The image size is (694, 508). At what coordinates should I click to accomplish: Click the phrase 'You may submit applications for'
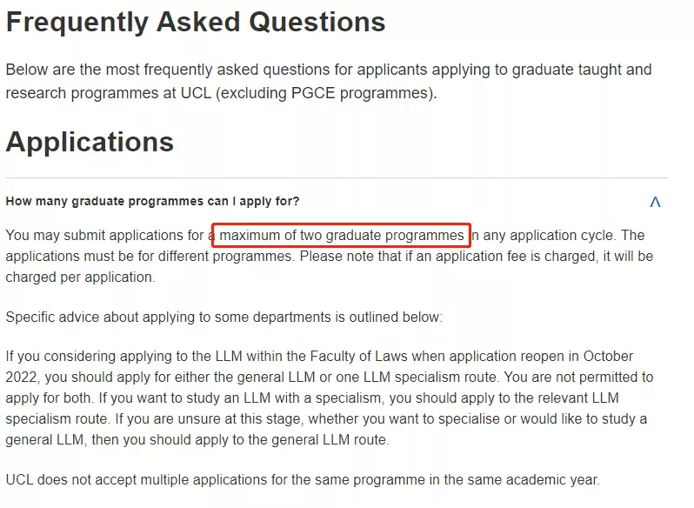[104, 236]
